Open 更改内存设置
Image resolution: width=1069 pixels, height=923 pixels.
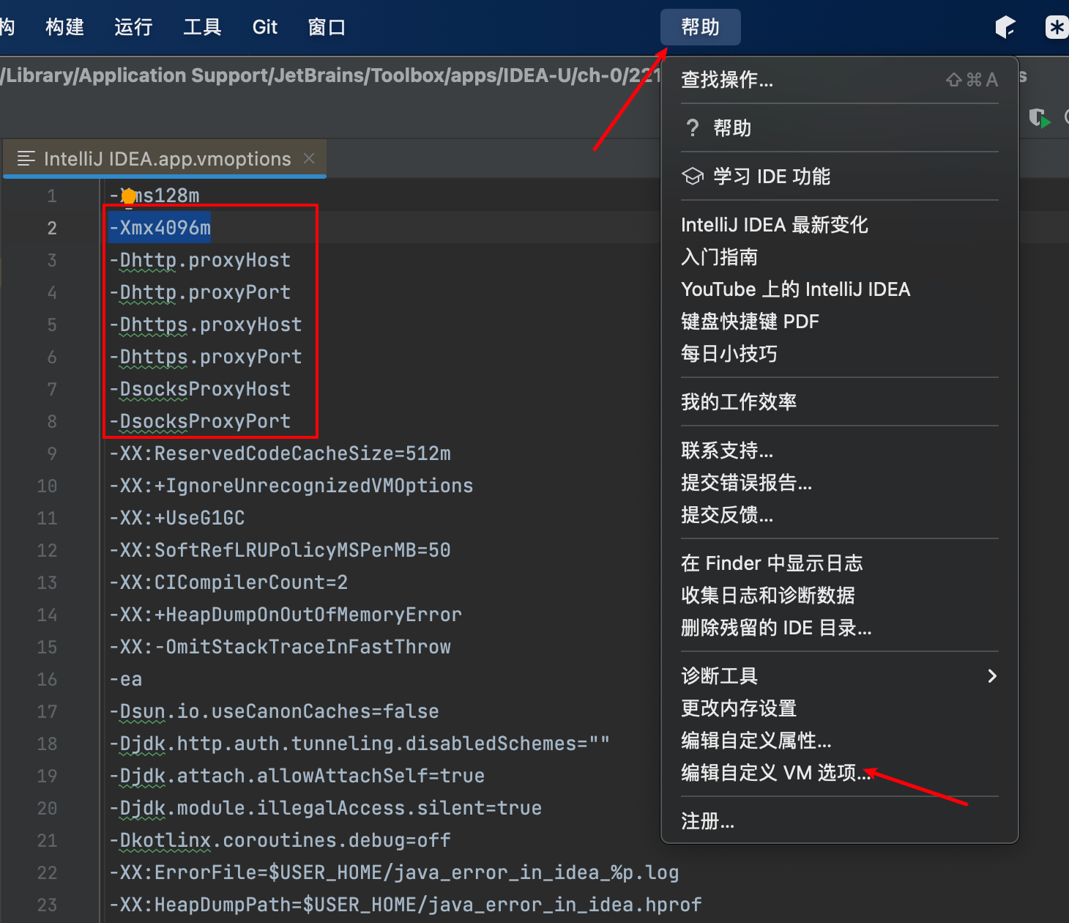click(840, 708)
